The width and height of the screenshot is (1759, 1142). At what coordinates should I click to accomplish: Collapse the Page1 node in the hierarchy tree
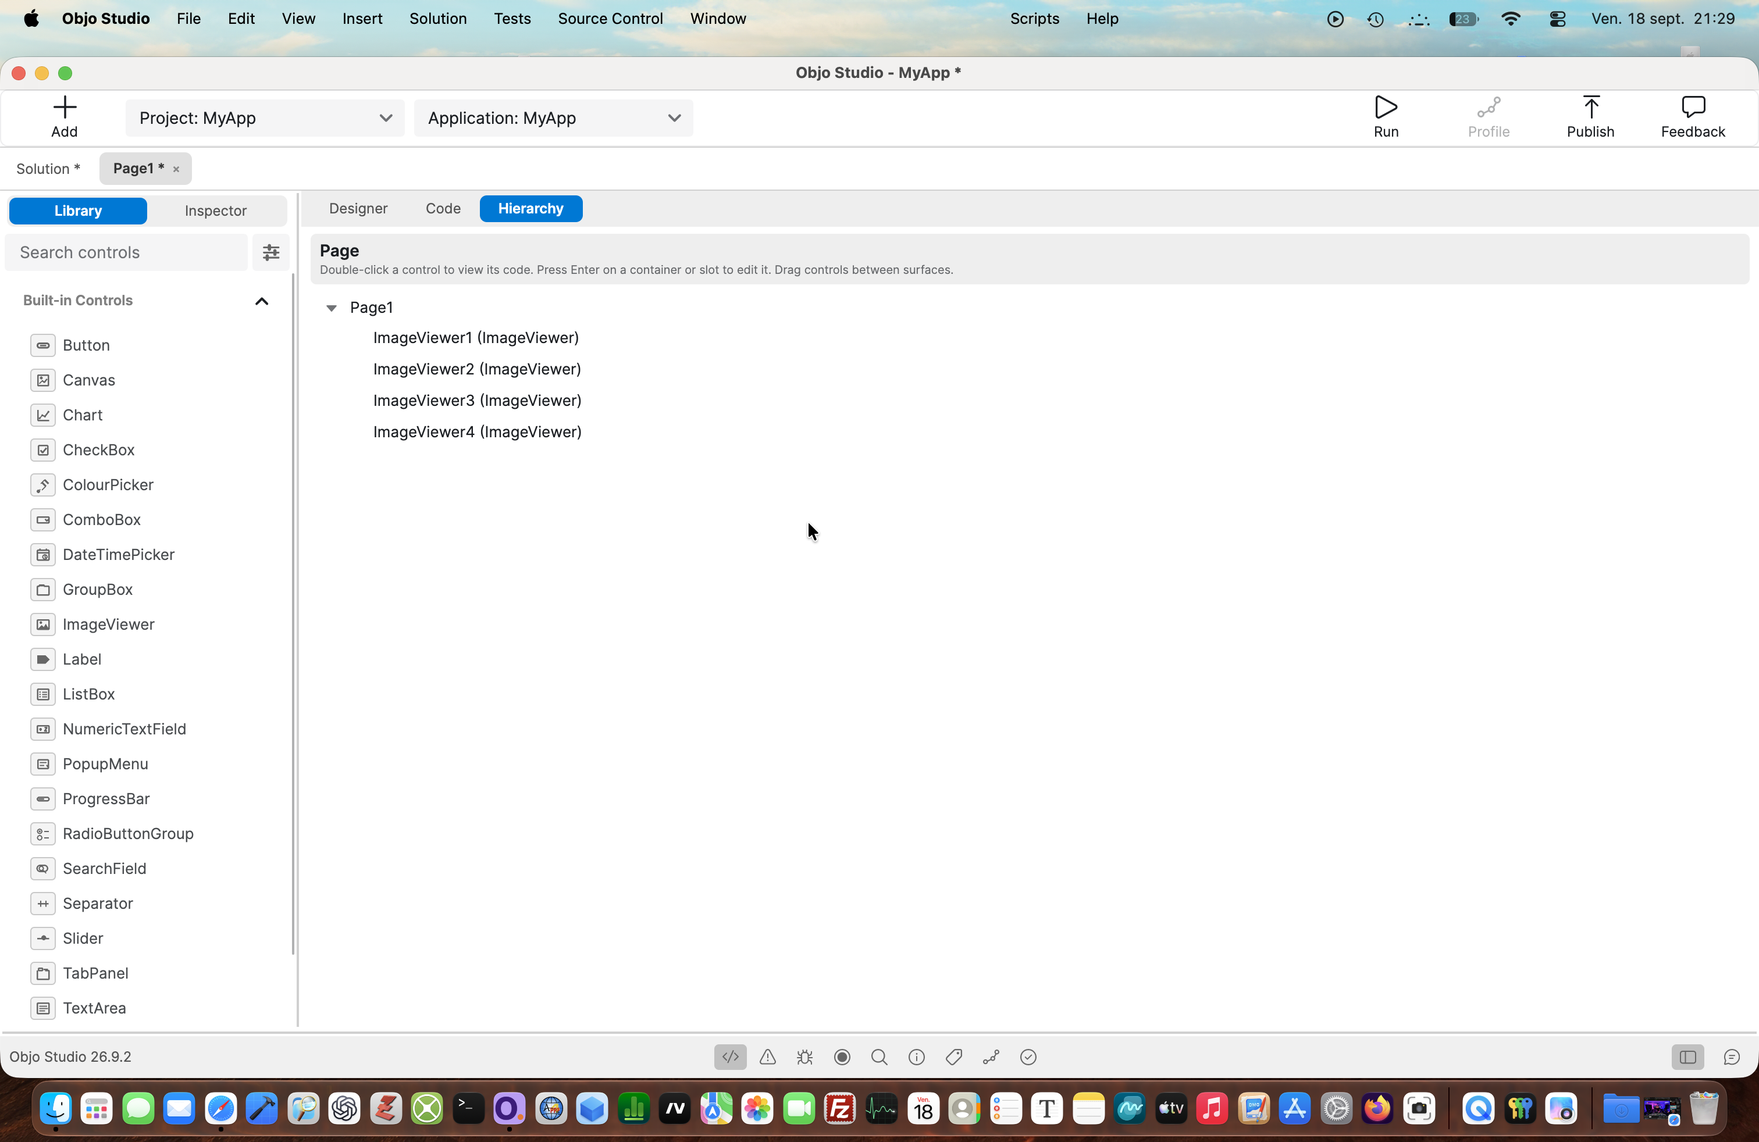point(331,308)
